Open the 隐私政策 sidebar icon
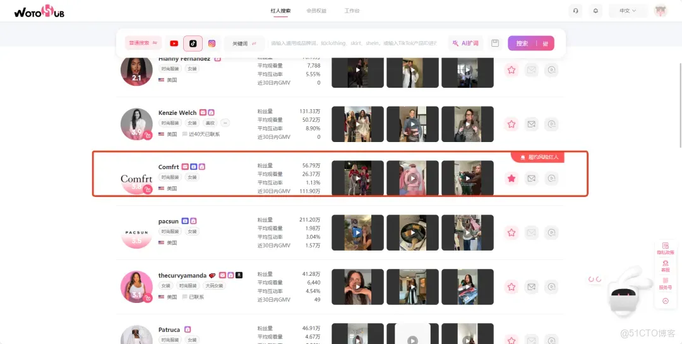 (x=666, y=249)
